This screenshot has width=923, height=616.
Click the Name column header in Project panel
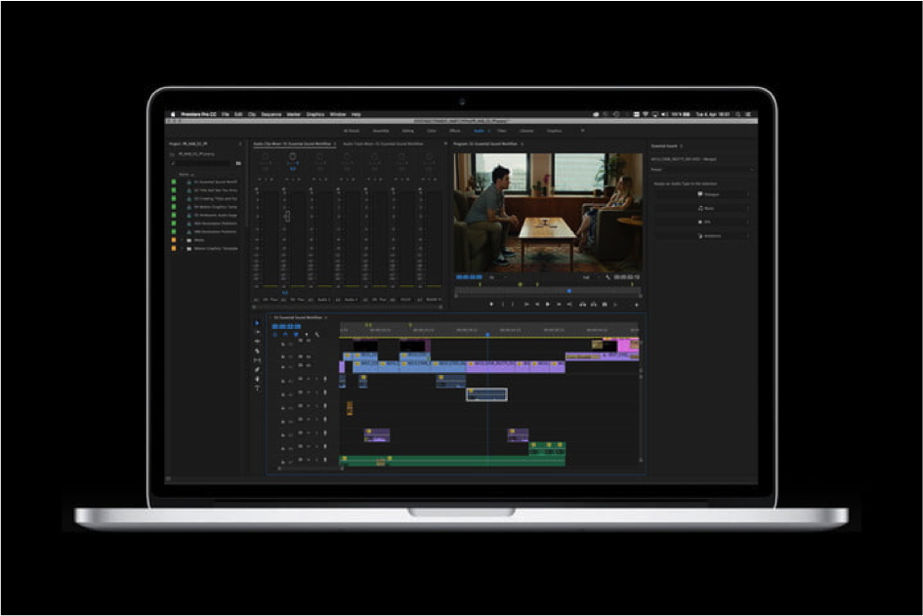coord(185,174)
